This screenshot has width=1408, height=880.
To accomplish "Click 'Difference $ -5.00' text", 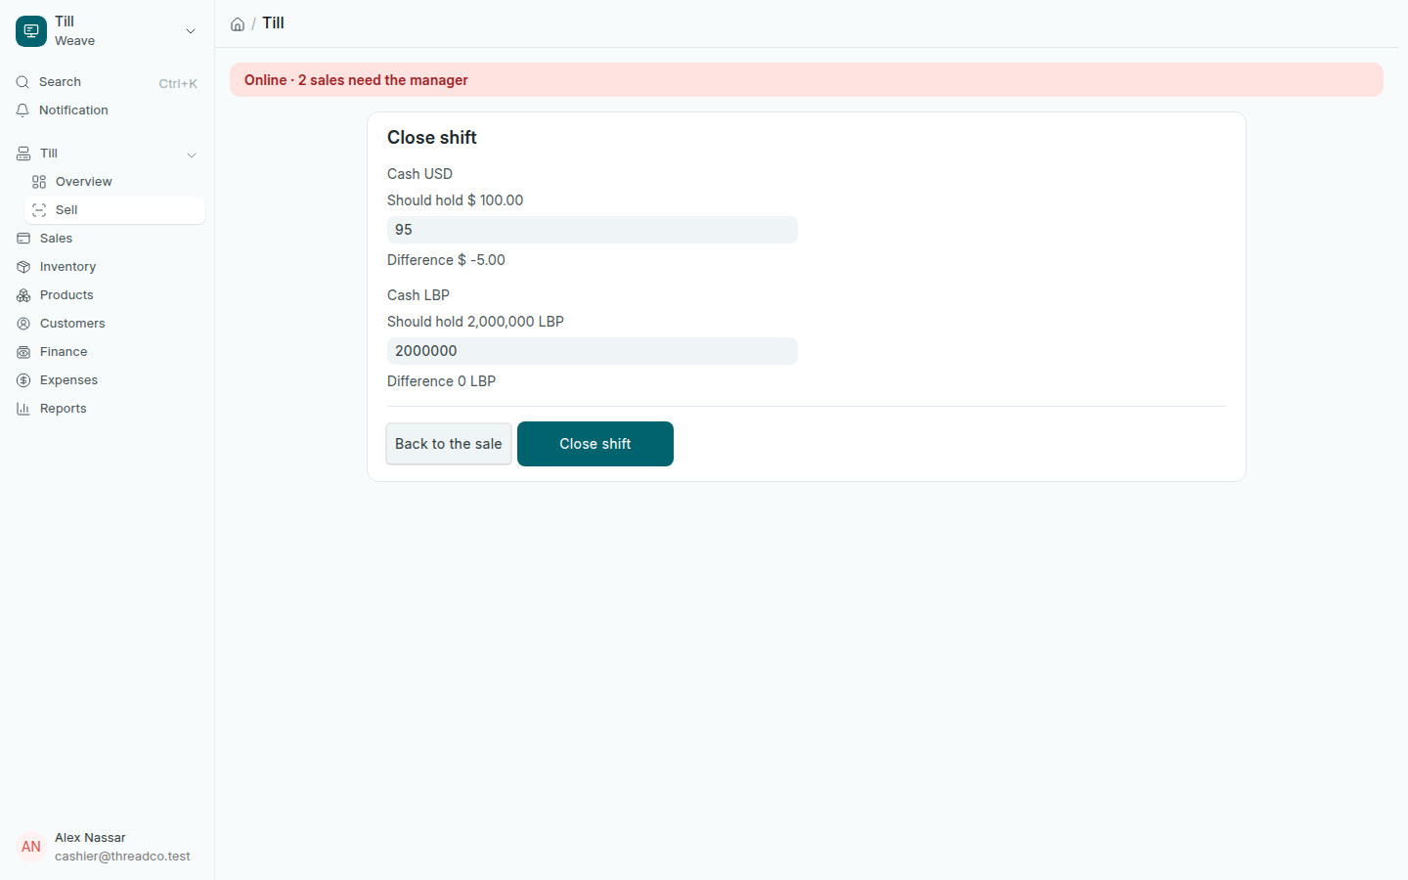I will point(446,260).
